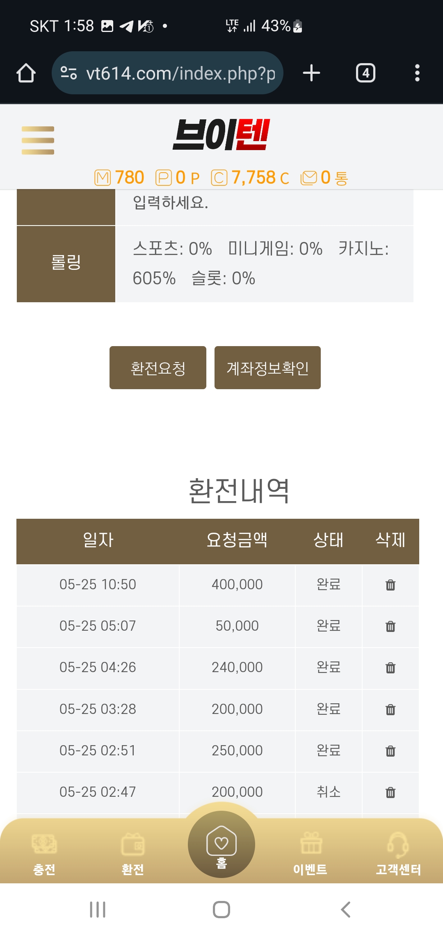Screen dimensions: 443x935
Task: Go to 홈 center navigation button
Action: coord(221,845)
